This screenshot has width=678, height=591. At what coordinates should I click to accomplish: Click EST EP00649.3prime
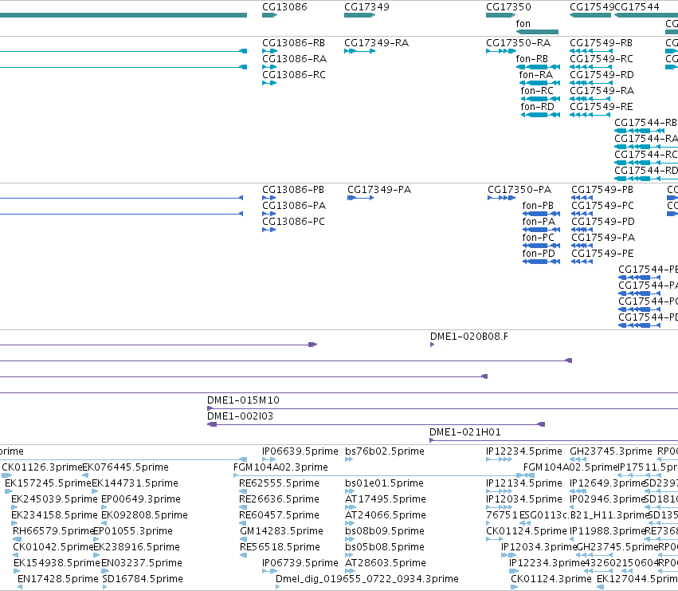coord(141,499)
